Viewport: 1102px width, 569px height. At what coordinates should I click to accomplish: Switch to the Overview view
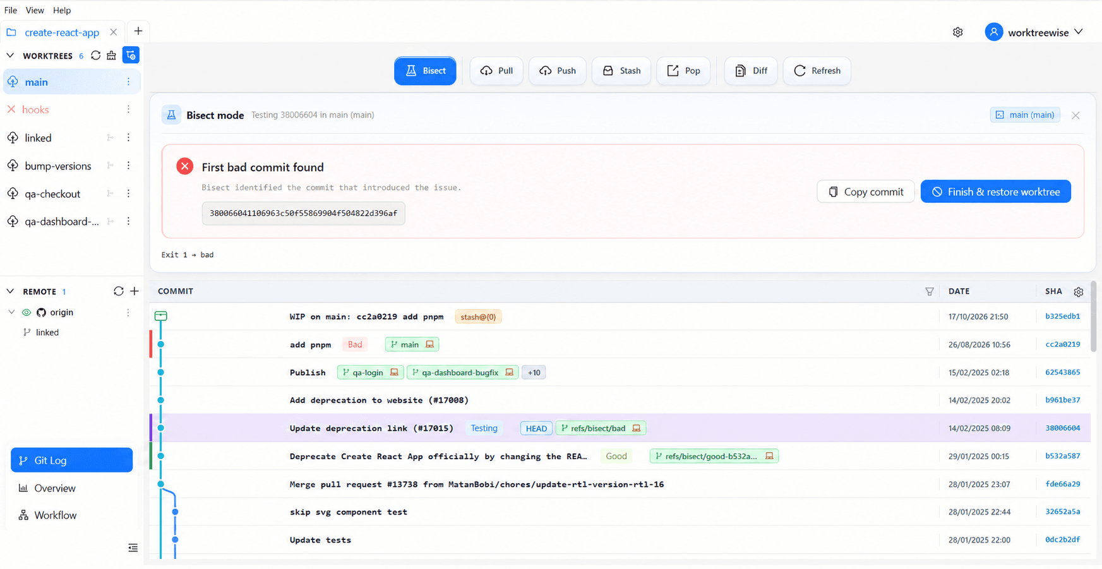point(71,488)
